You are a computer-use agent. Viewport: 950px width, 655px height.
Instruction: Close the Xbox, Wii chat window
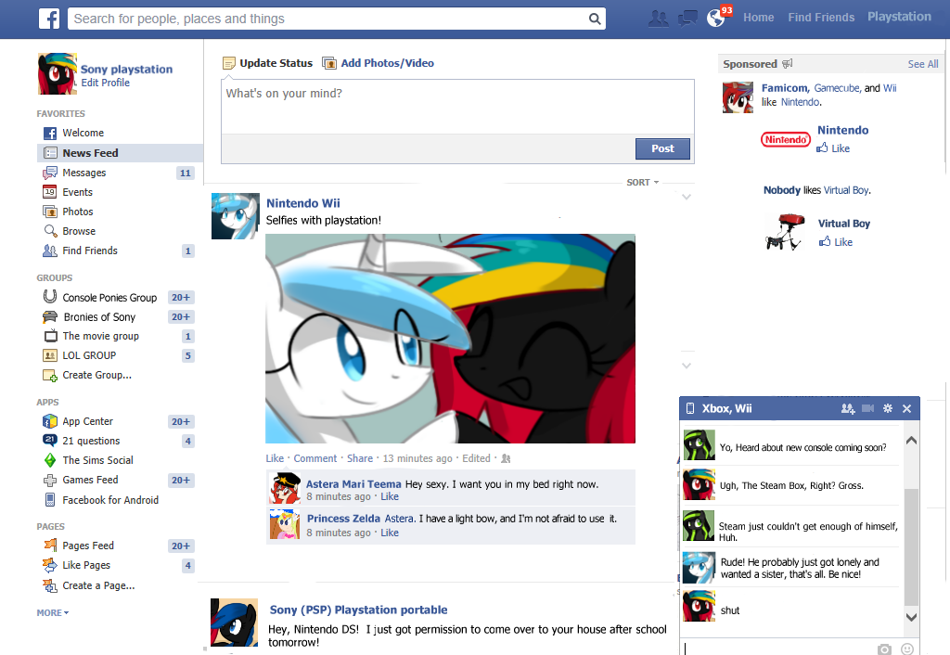tap(907, 409)
